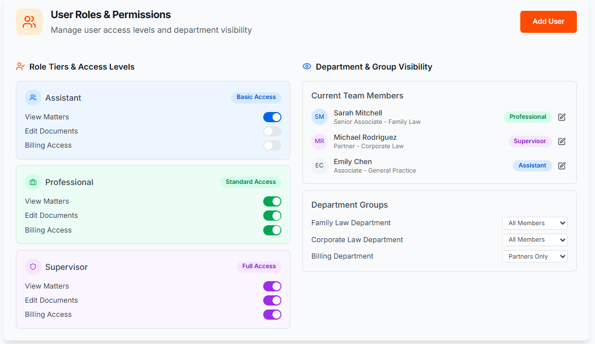Click eye icon beside Department & Group Visibility
The height and width of the screenshot is (344, 595).
coord(307,67)
